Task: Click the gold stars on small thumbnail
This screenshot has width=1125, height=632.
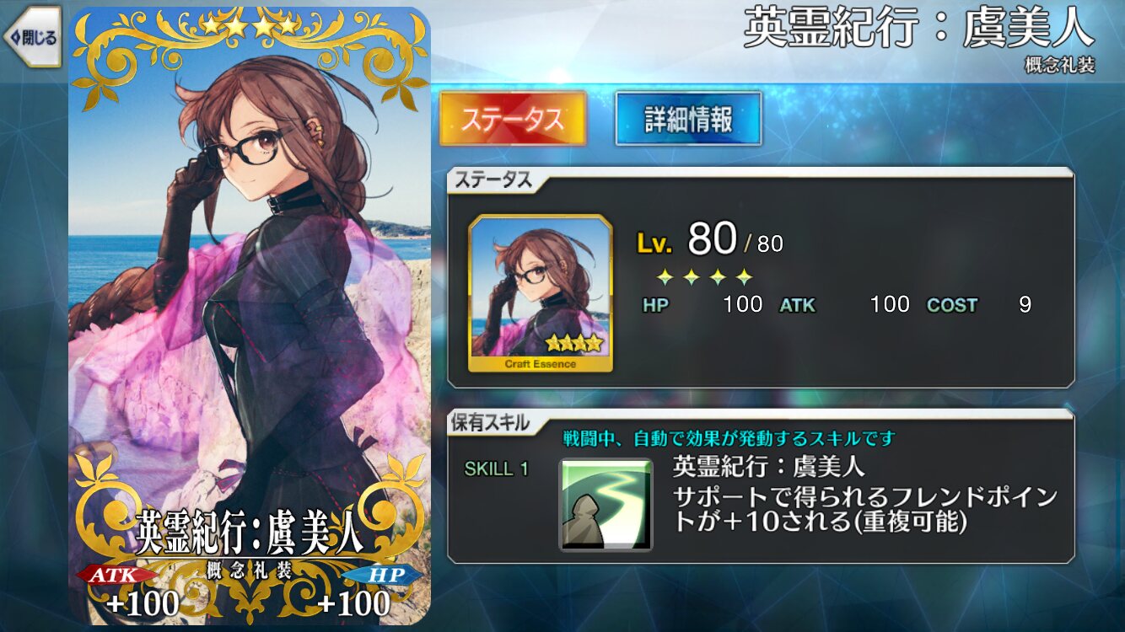Action: [574, 343]
